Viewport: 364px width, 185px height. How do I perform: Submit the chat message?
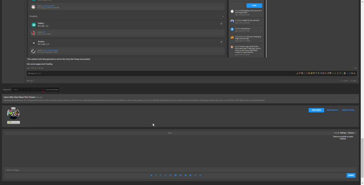(351, 175)
